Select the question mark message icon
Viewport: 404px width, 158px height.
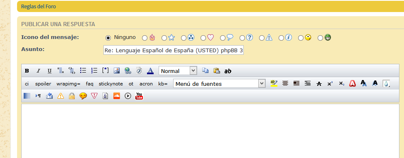242,38
